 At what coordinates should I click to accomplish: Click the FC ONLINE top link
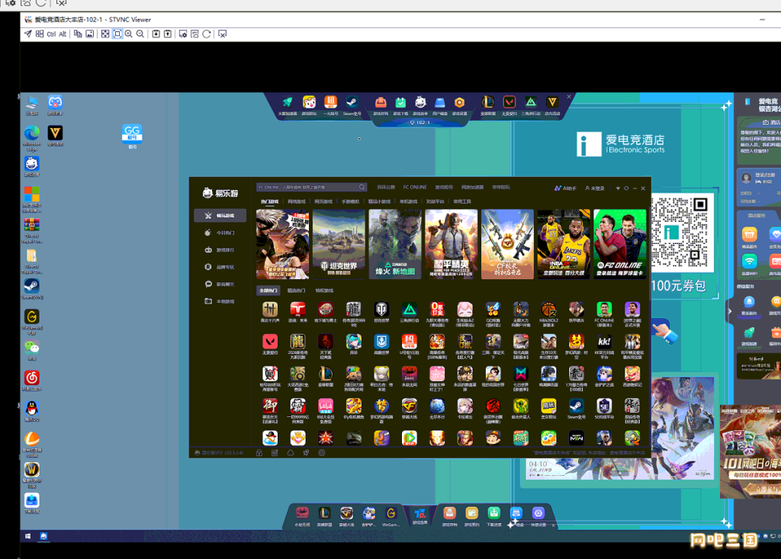414,188
